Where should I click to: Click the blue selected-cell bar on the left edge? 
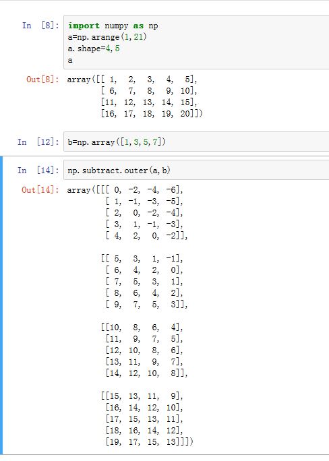coord(1,305)
